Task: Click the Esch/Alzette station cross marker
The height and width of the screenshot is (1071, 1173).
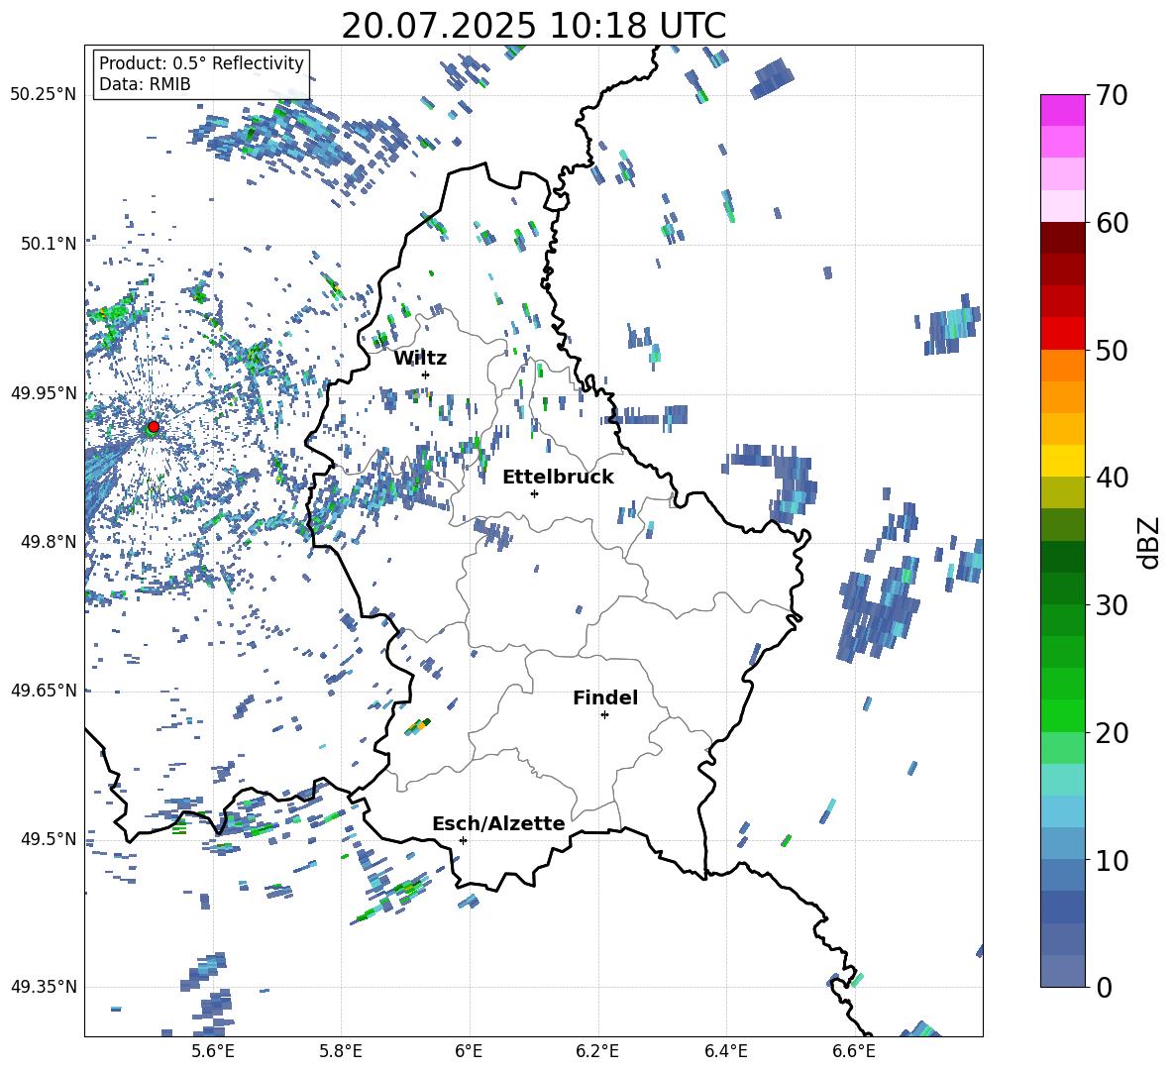Action: 463,840
